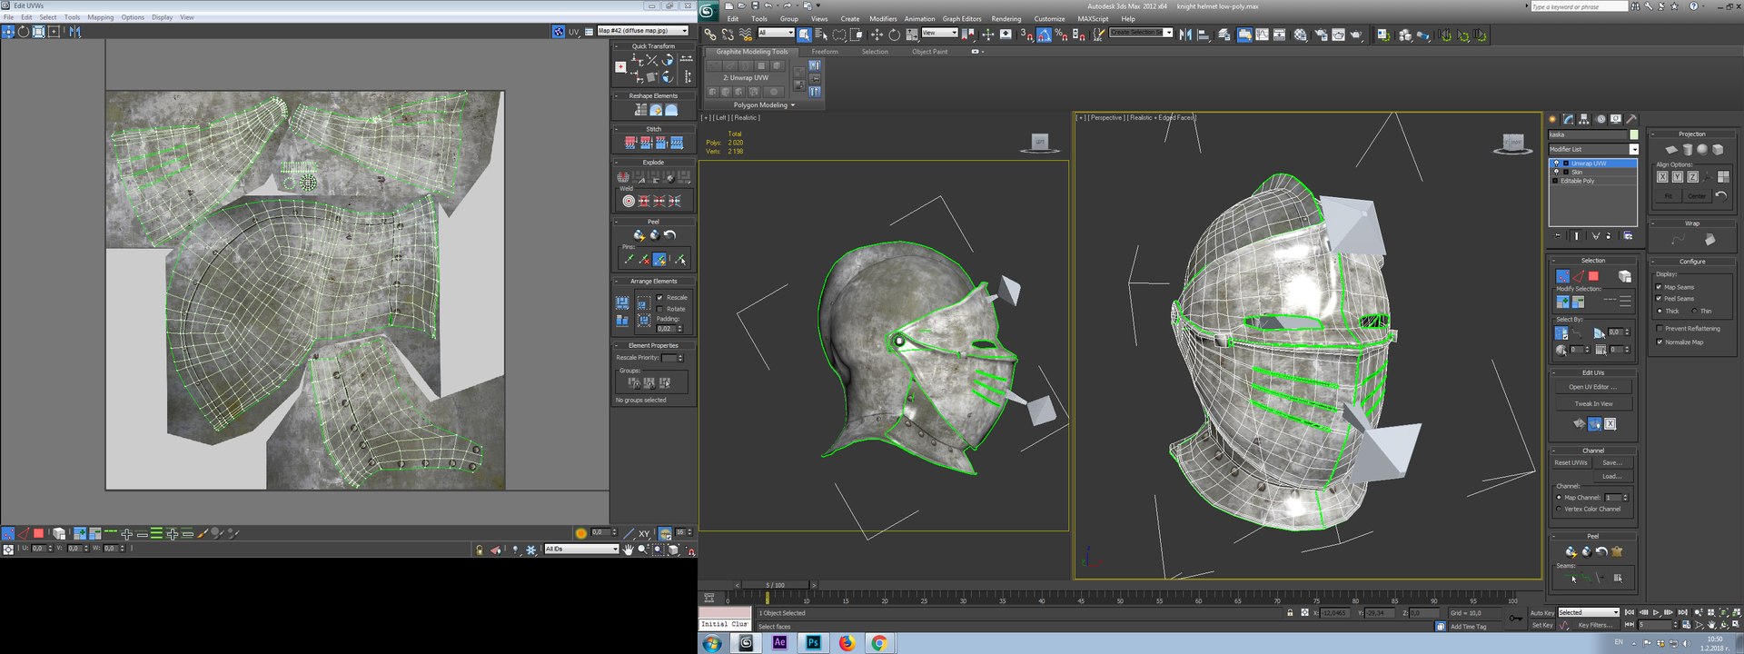Switch to the Freeform ribbon tab
Screen dimensions: 1744x654
coord(825,52)
